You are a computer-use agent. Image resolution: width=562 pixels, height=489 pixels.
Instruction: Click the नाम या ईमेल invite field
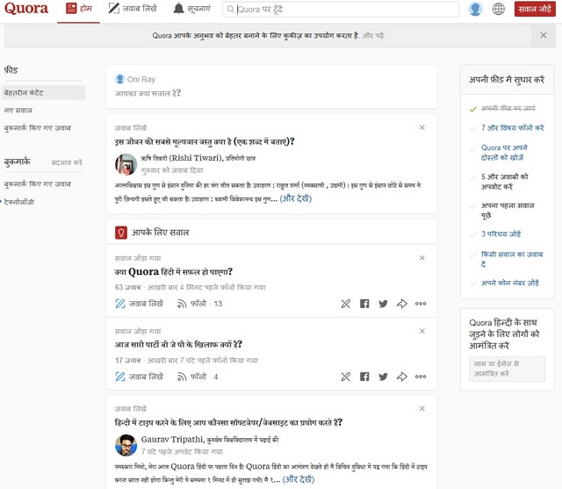[x=508, y=369]
